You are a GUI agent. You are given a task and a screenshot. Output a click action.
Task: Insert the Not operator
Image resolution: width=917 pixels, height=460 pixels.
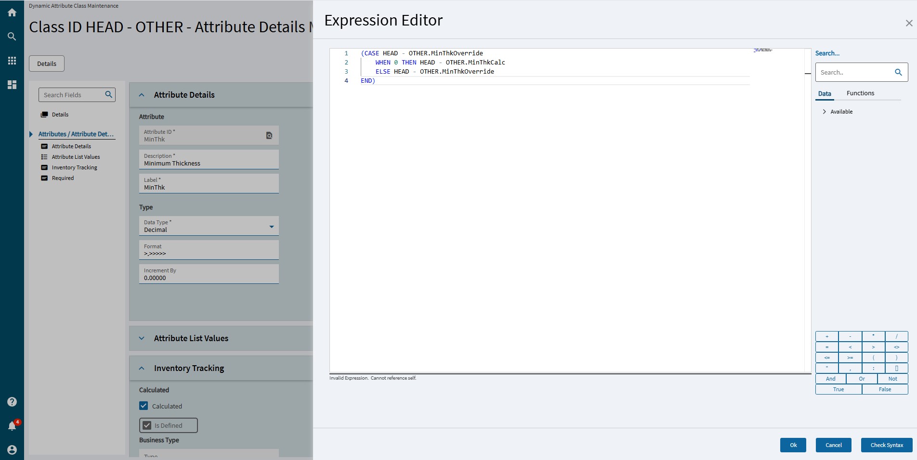click(892, 379)
